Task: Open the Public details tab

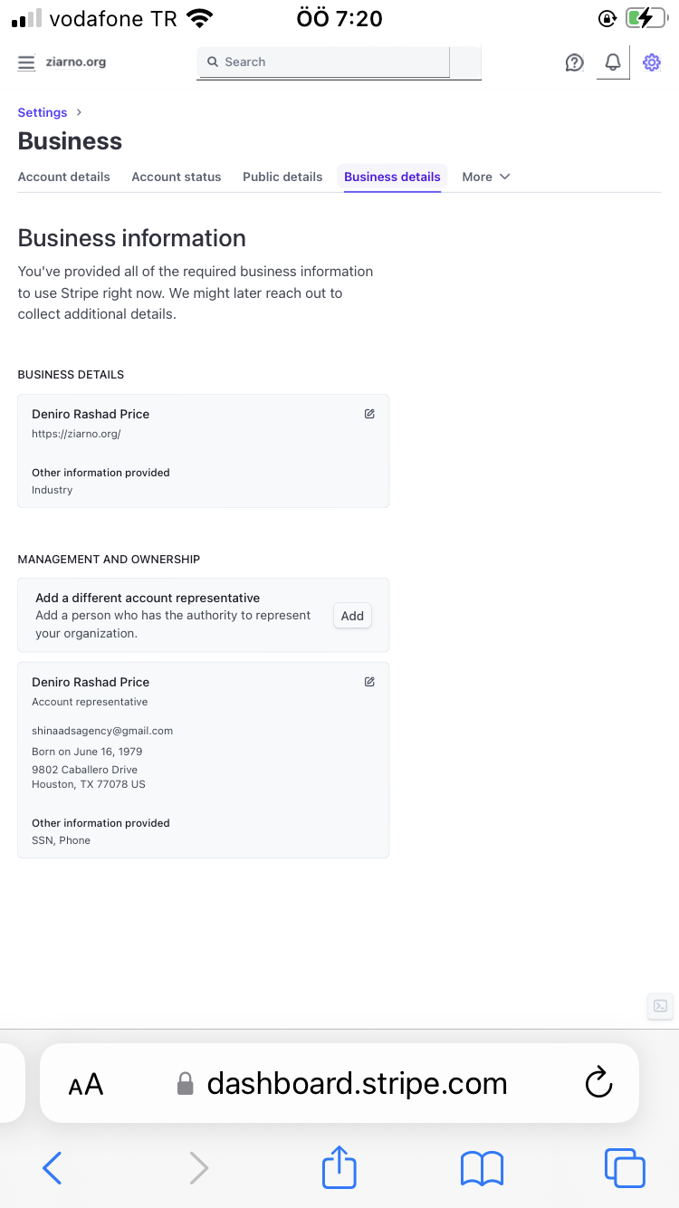Action: (x=282, y=177)
